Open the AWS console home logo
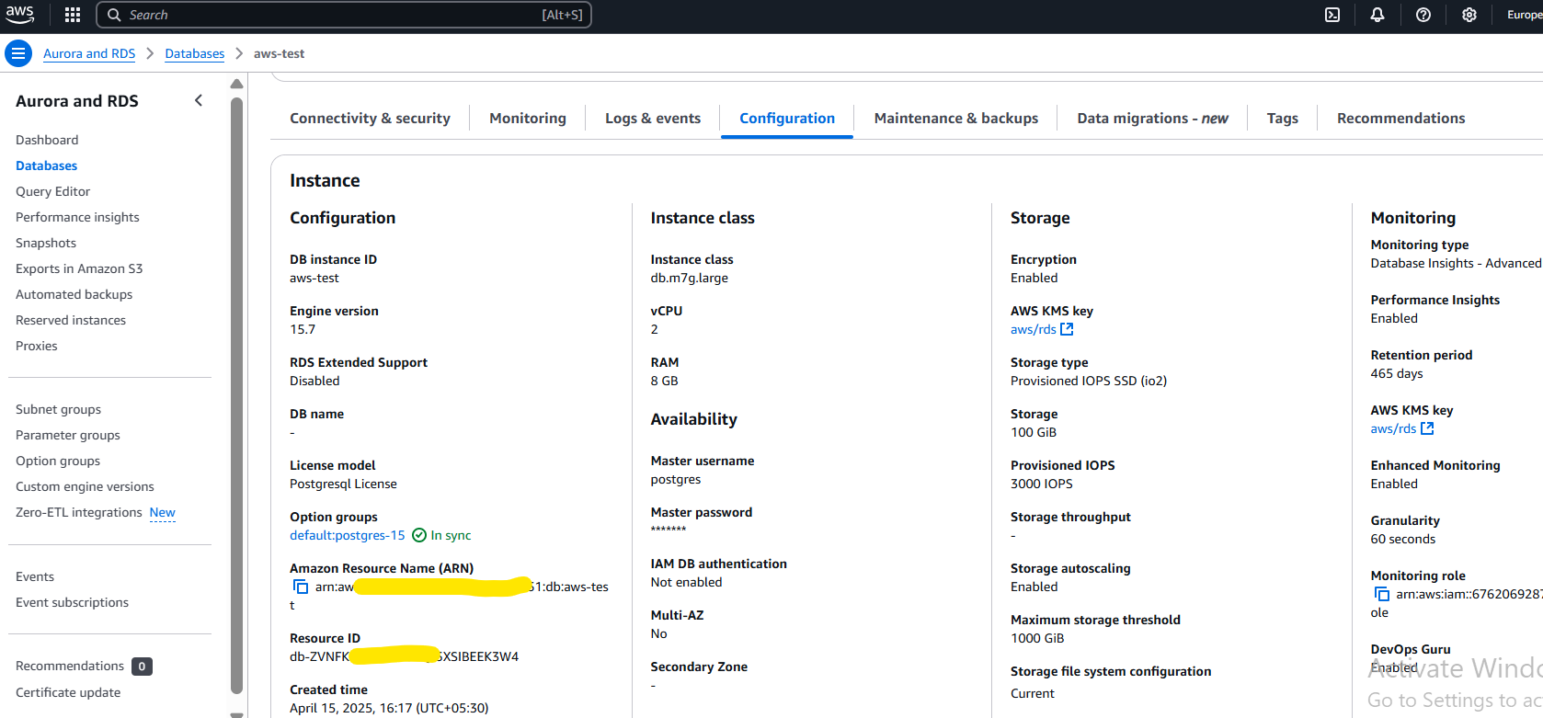The width and height of the screenshot is (1543, 718). pyautogui.click(x=19, y=15)
